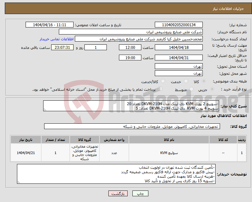The image size is (252, 202).
Task: Click the گروه کالا field
Action: click(132, 126)
